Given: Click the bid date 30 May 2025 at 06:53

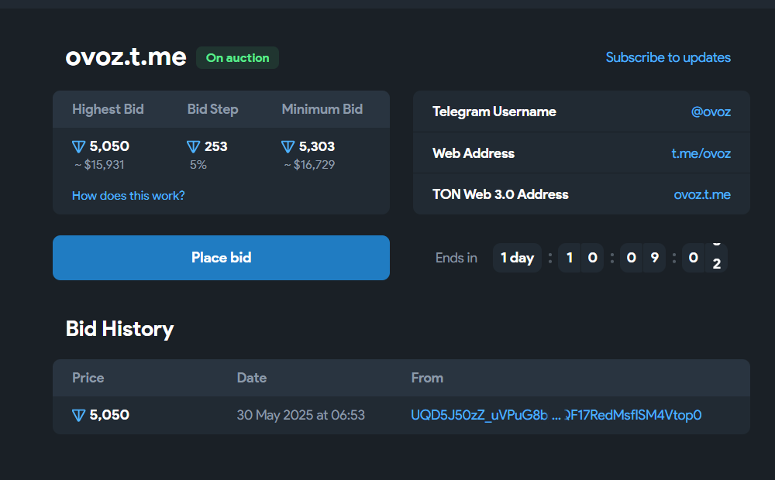Looking at the screenshot, I should (301, 415).
